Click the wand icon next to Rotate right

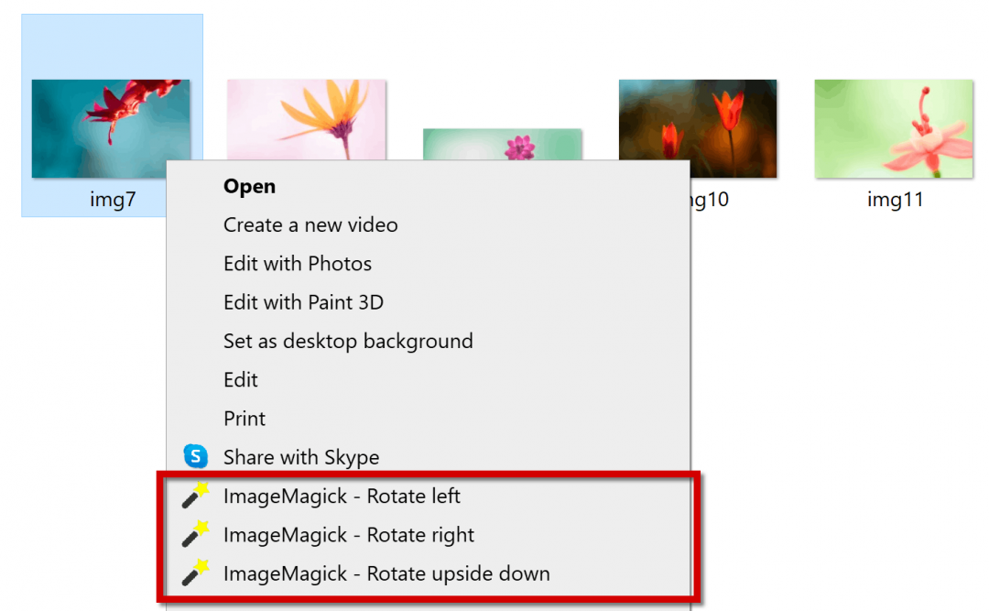(x=201, y=534)
